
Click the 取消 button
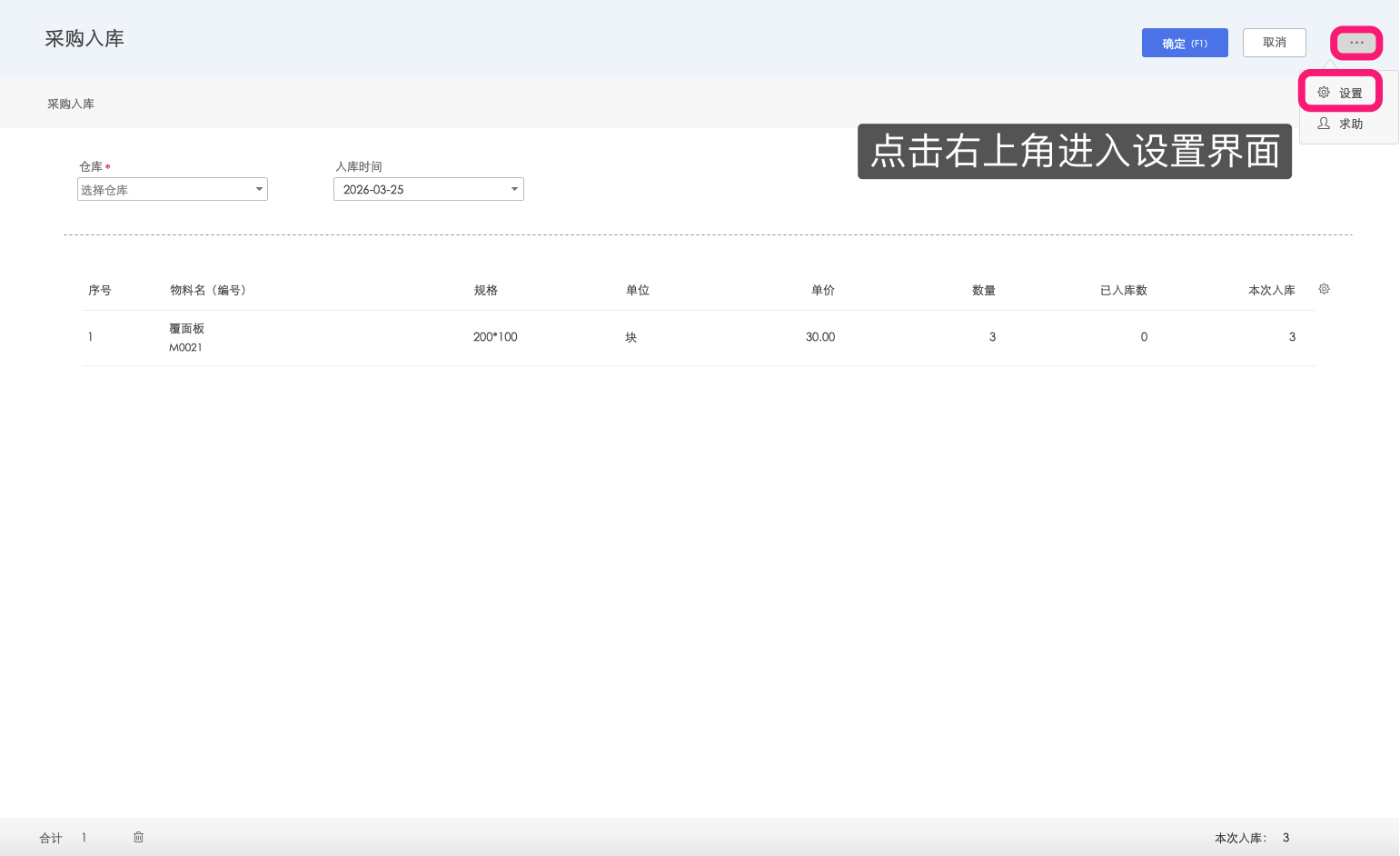1274,43
